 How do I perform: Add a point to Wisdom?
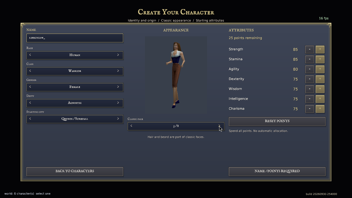(x=320, y=89)
